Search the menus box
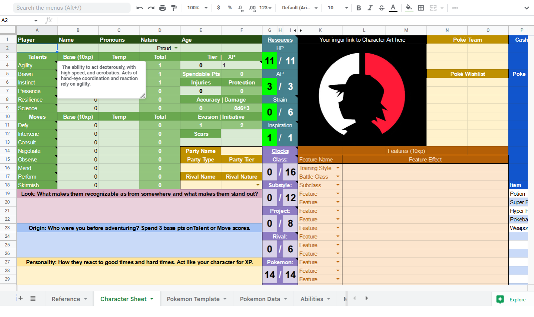Image resolution: width=534 pixels, height=317 pixels. pyautogui.click(x=72, y=8)
